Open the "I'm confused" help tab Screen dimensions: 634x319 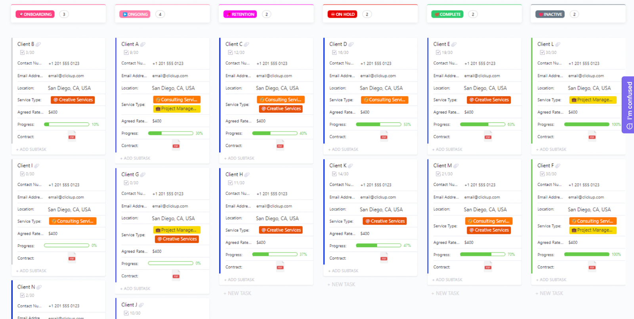(628, 105)
